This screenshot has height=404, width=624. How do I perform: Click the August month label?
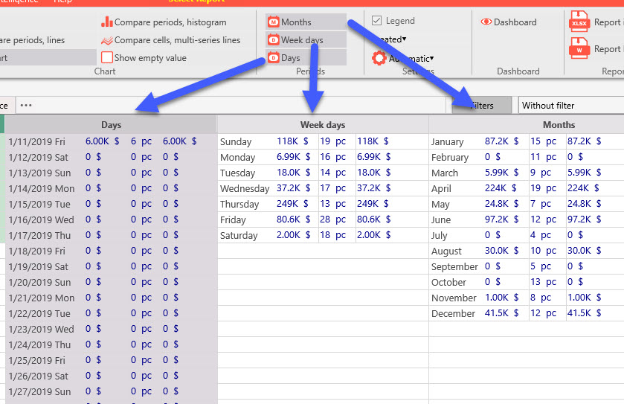[x=446, y=251]
